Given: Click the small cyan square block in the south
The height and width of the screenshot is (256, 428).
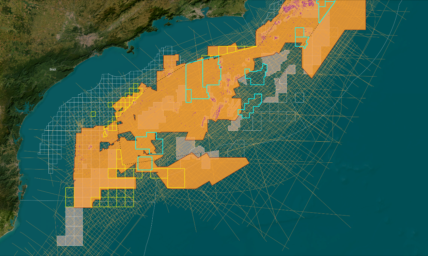Looking at the screenshot, I should coord(145,163).
